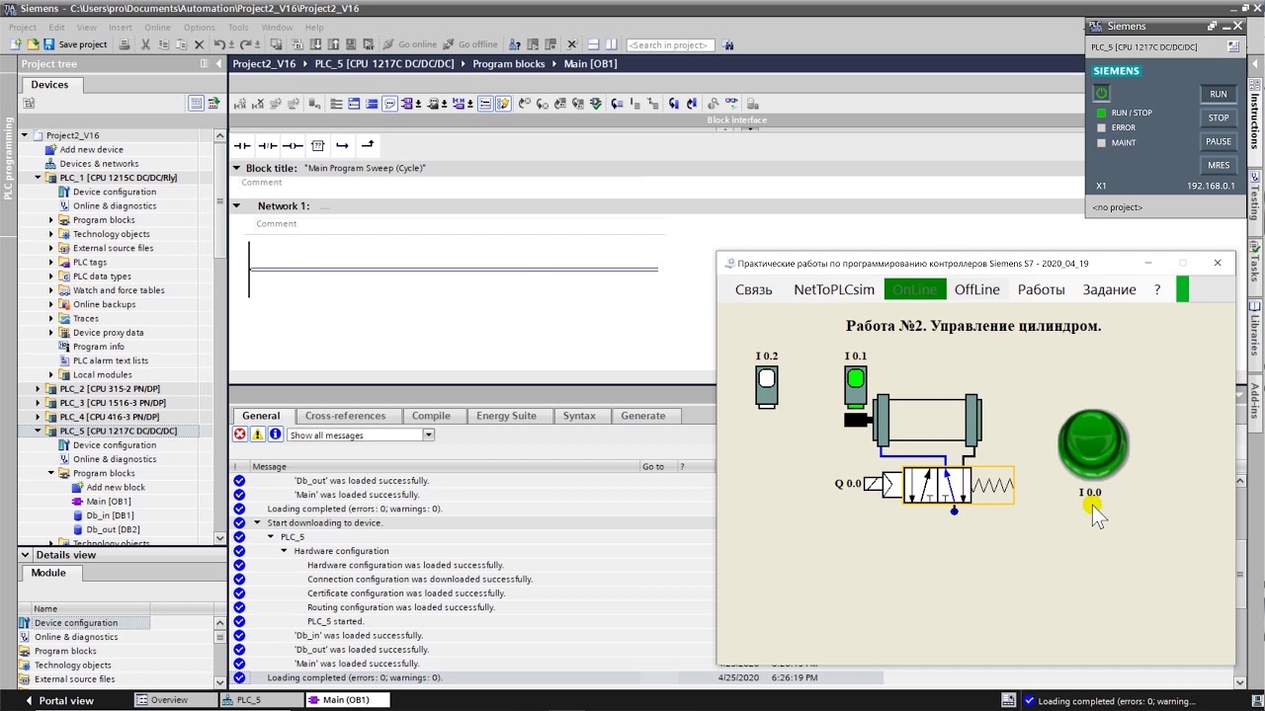
Task: Open the Instructions side panel
Action: click(1255, 121)
